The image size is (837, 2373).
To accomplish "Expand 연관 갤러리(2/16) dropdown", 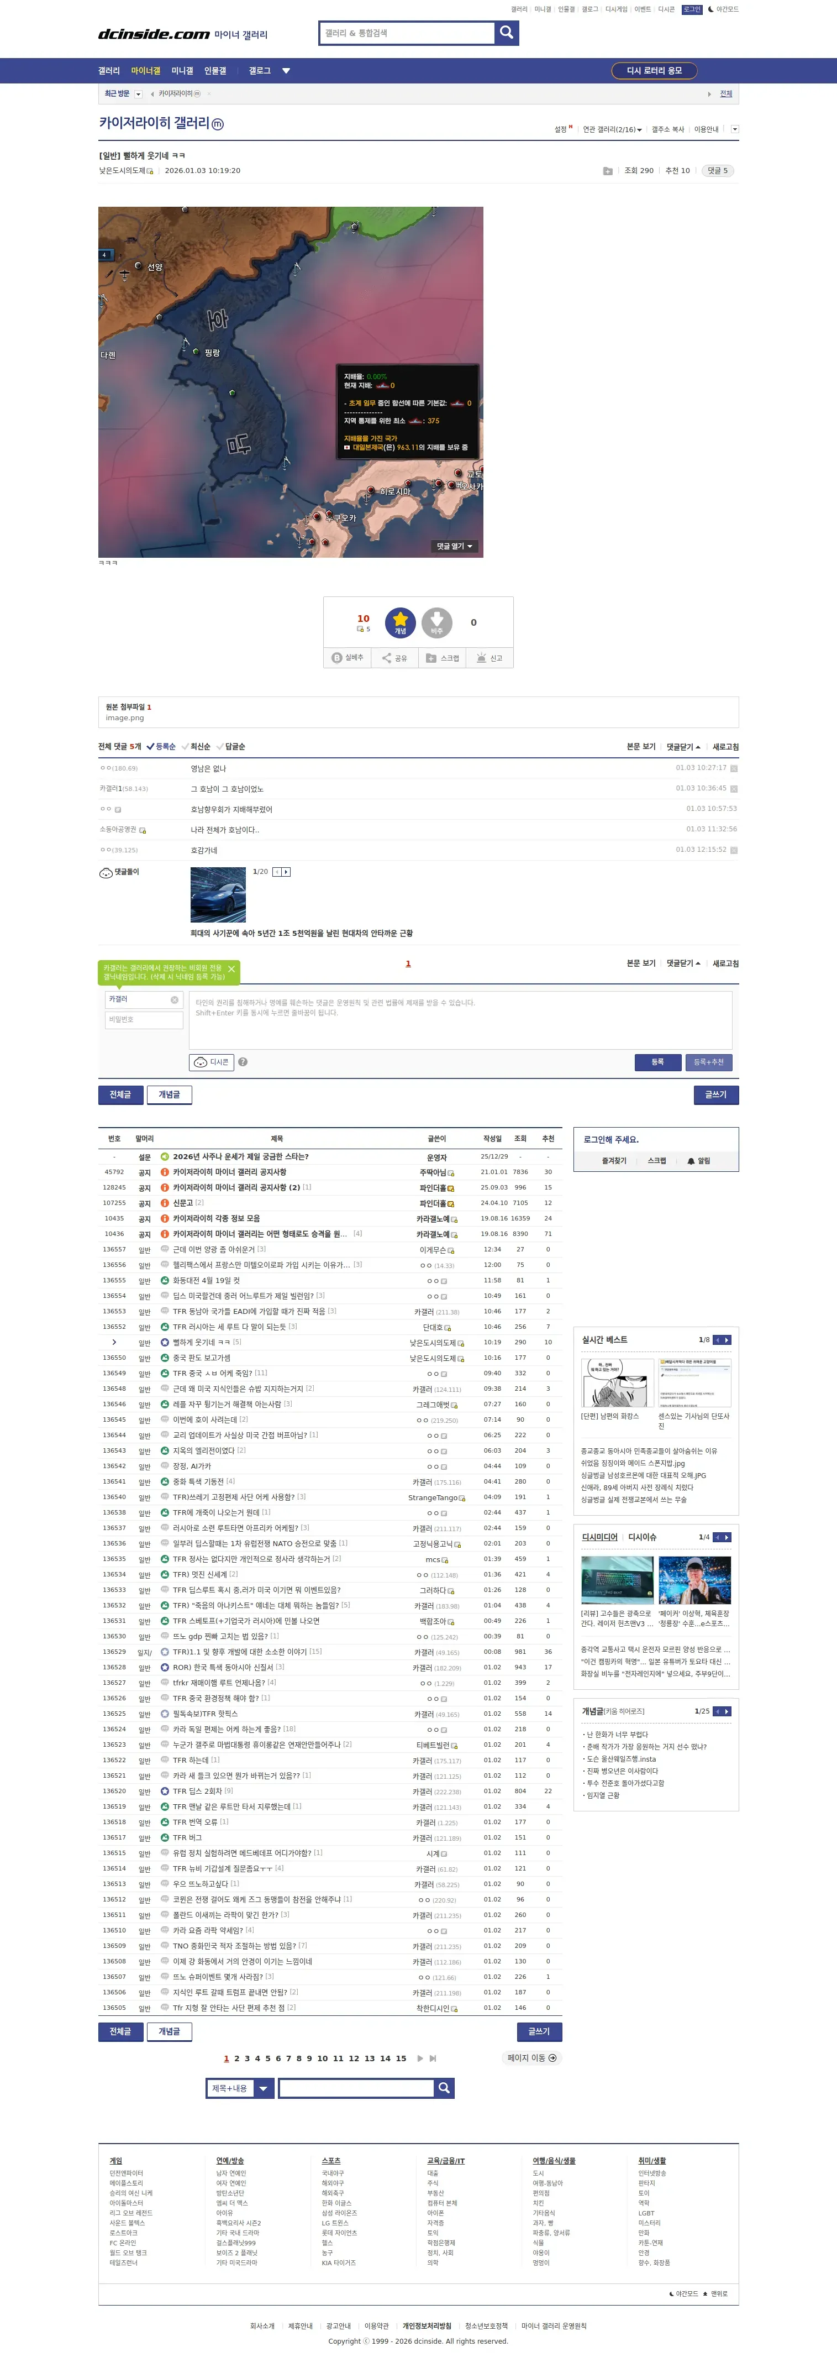I will click(612, 130).
